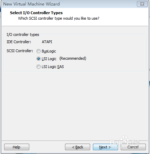
Task: Cancel the New Virtual Machine Wizard
Action: point(133,147)
